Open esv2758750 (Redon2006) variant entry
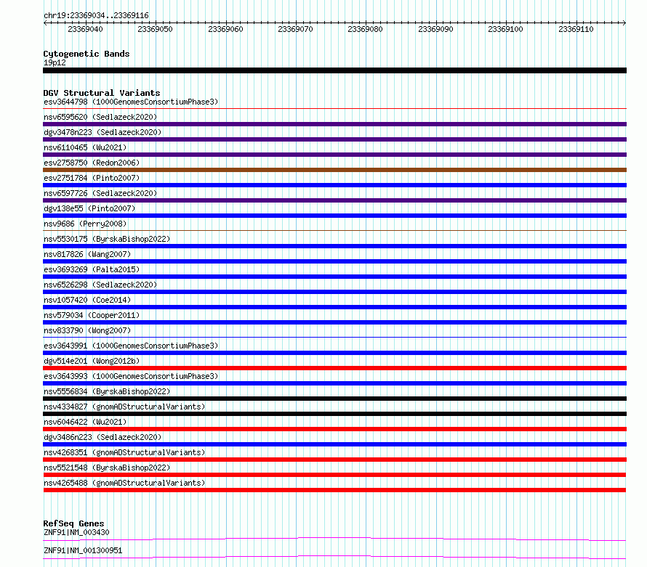Viewport: 647px width, 567px height. pyautogui.click(x=92, y=163)
